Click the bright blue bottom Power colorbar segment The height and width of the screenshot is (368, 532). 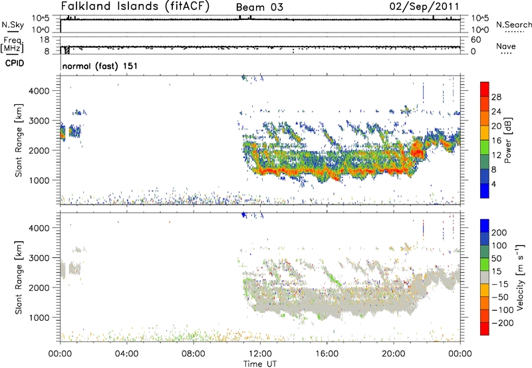pyautogui.click(x=485, y=191)
